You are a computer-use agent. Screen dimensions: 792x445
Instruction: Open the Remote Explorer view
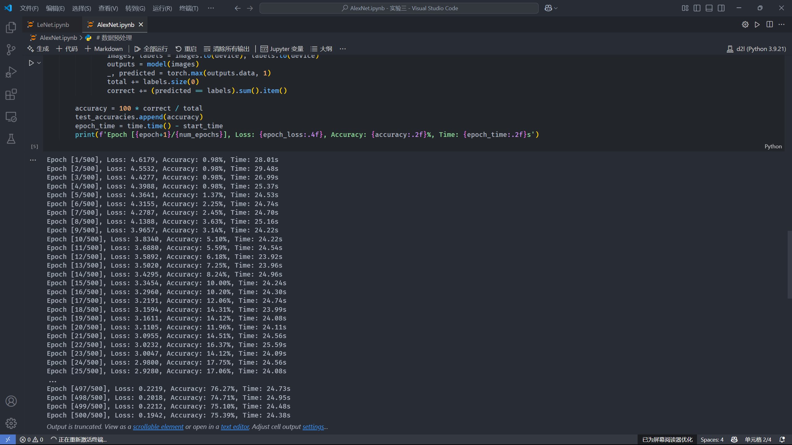[x=11, y=117]
